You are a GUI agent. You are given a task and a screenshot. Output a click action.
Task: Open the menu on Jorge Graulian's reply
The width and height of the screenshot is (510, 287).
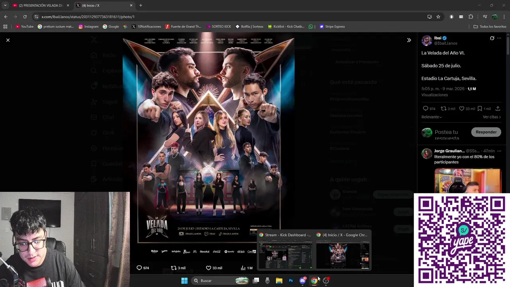(499, 151)
